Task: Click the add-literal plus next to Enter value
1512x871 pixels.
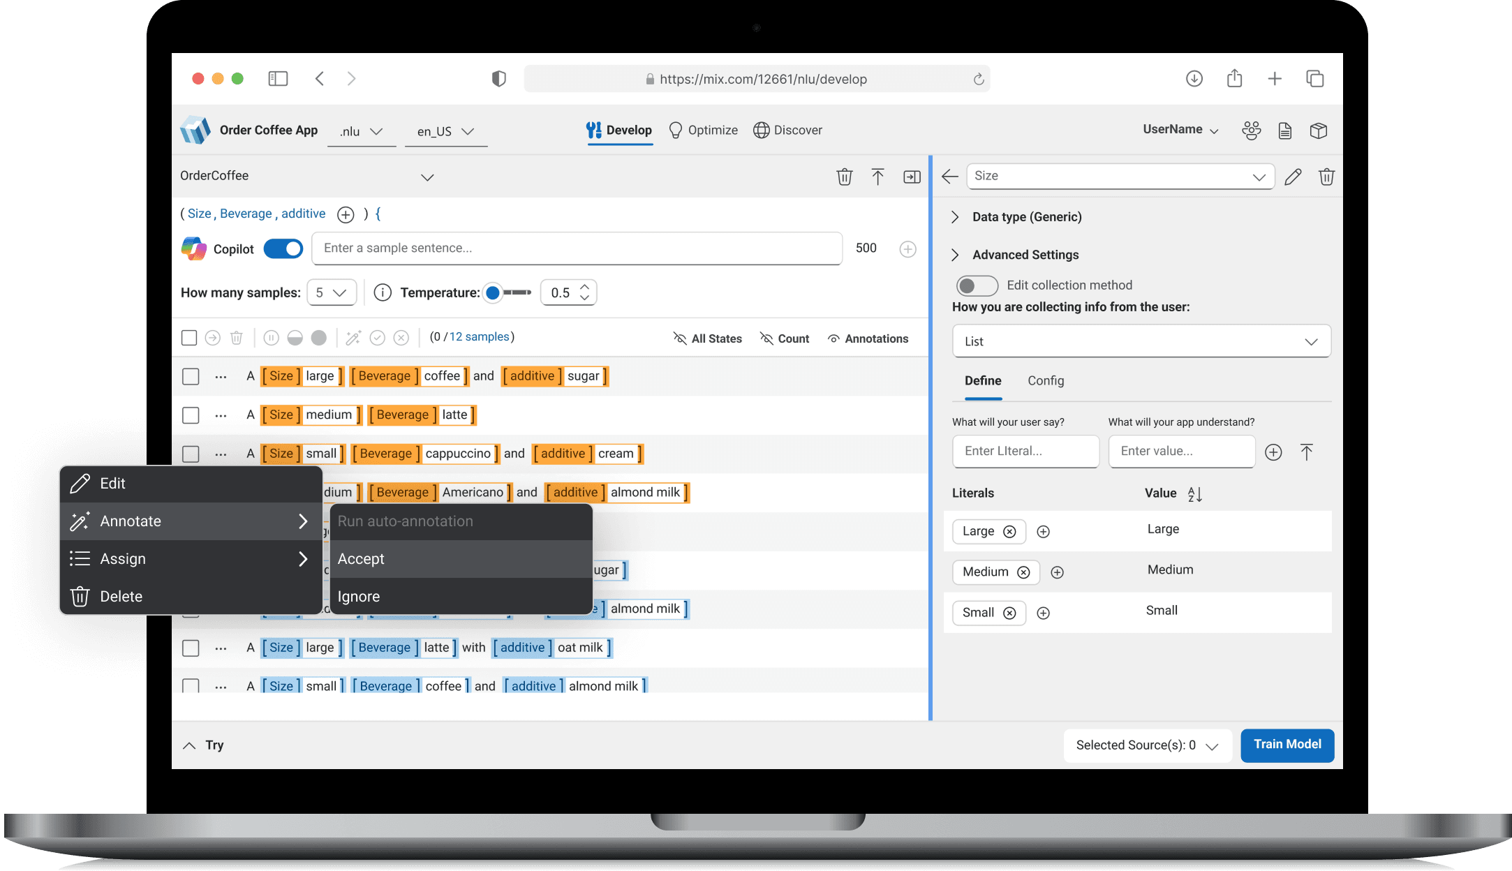Action: coord(1273,452)
